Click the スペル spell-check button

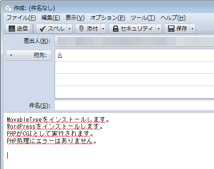tap(51, 29)
